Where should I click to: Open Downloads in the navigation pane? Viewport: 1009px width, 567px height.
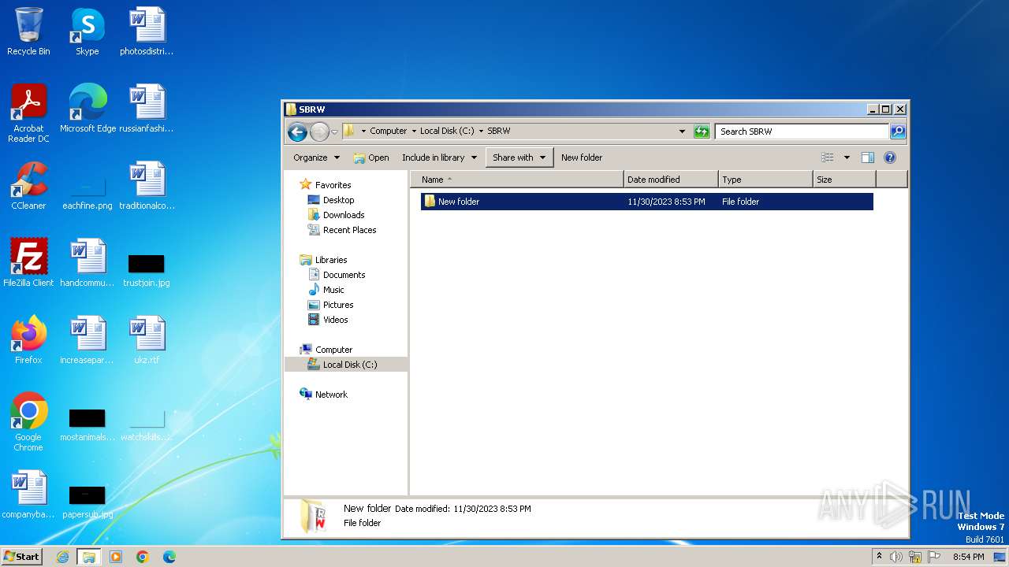click(344, 215)
